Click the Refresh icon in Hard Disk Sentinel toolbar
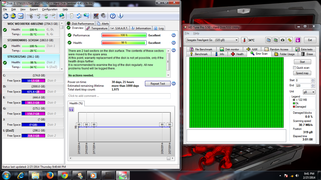This screenshot has height=180, width=321. point(6,16)
